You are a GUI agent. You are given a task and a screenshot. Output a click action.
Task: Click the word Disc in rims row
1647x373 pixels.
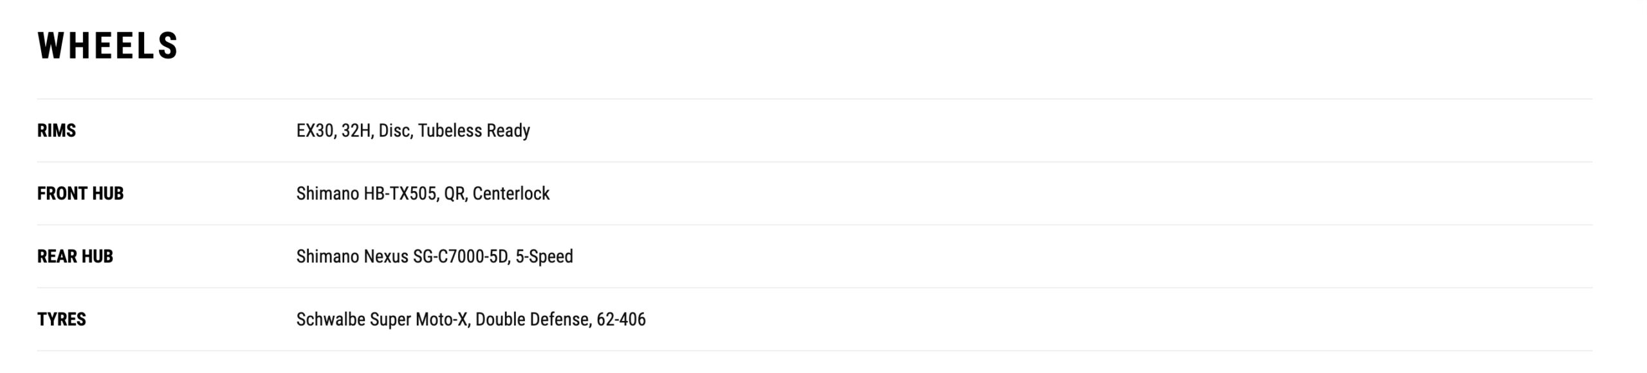[x=394, y=131]
